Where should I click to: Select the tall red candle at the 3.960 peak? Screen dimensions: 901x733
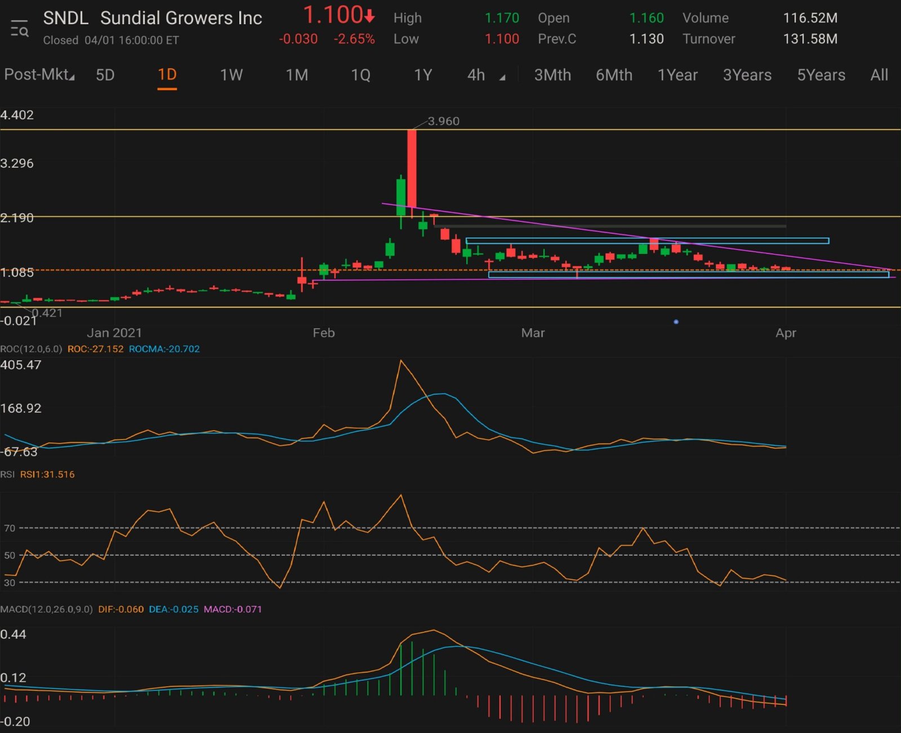click(x=412, y=169)
